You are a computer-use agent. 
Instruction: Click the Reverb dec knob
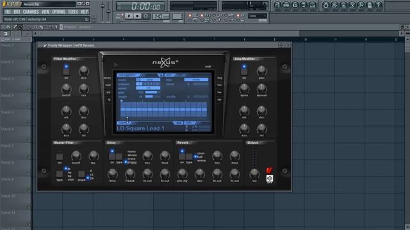199,174
